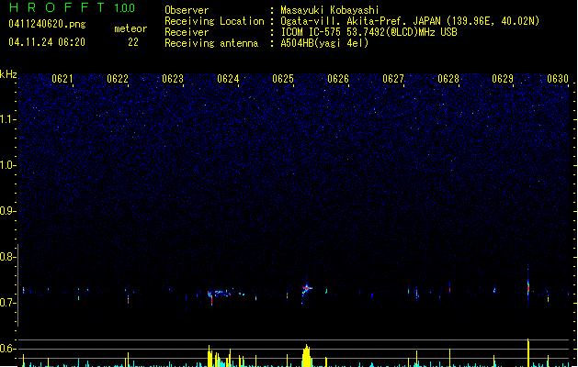Click the date stamp 04.11.24 06:20
Viewport: 578px width, 367px height.
47,42
